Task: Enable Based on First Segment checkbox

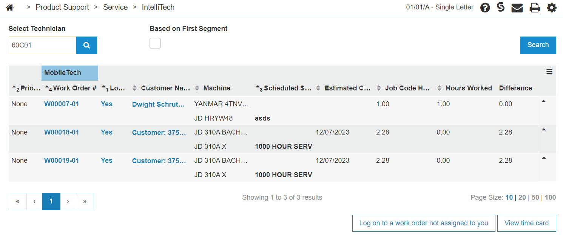Action: pos(155,43)
